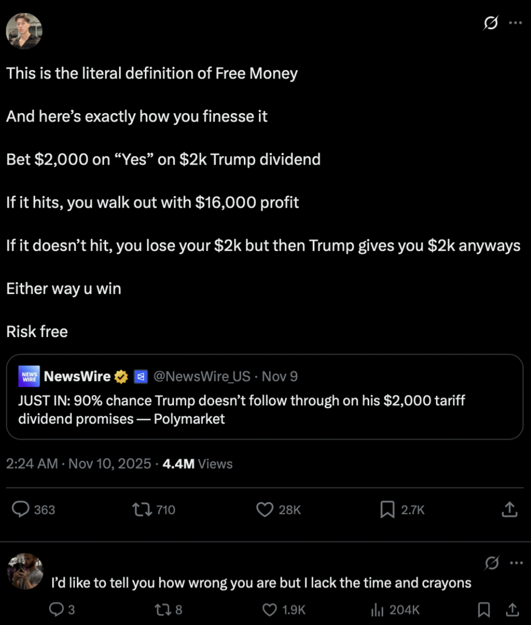Click the Grok icon on main post
The image size is (531, 625).
[x=491, y=23]
